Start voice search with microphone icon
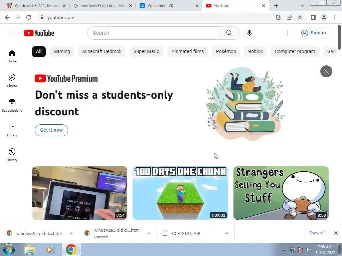 (249, 33)
